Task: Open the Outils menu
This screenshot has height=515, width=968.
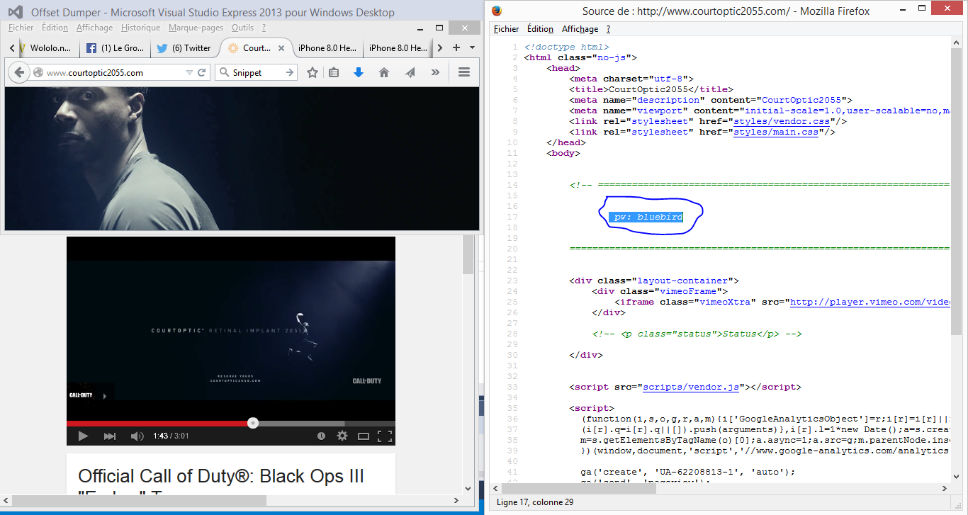Action: [x=242, y=28]
